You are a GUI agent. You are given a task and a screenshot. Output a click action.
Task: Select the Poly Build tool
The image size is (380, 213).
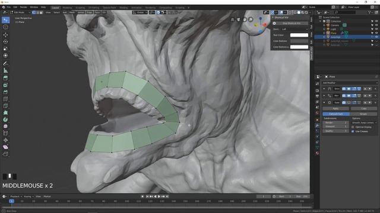point(5,112)
